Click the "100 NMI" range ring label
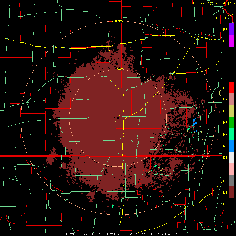The height and width of the screenshot is (236, 236). pos(118,21)
